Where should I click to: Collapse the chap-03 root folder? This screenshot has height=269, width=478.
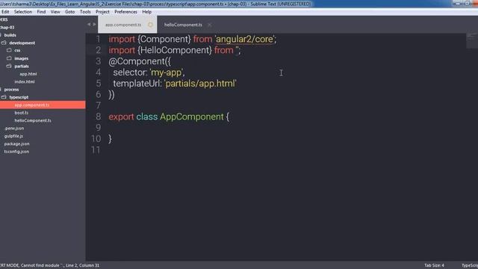pyautogui.click(x=7, y=28)
